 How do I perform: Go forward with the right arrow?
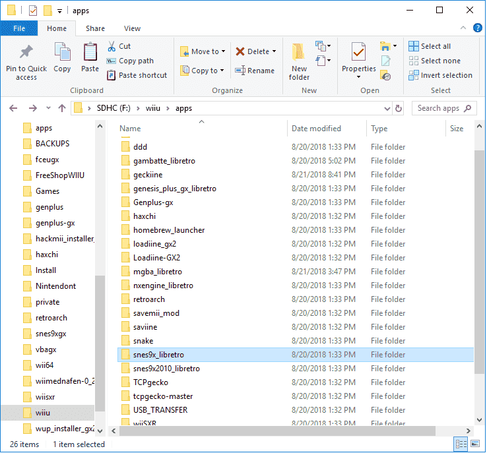[32, 108]
